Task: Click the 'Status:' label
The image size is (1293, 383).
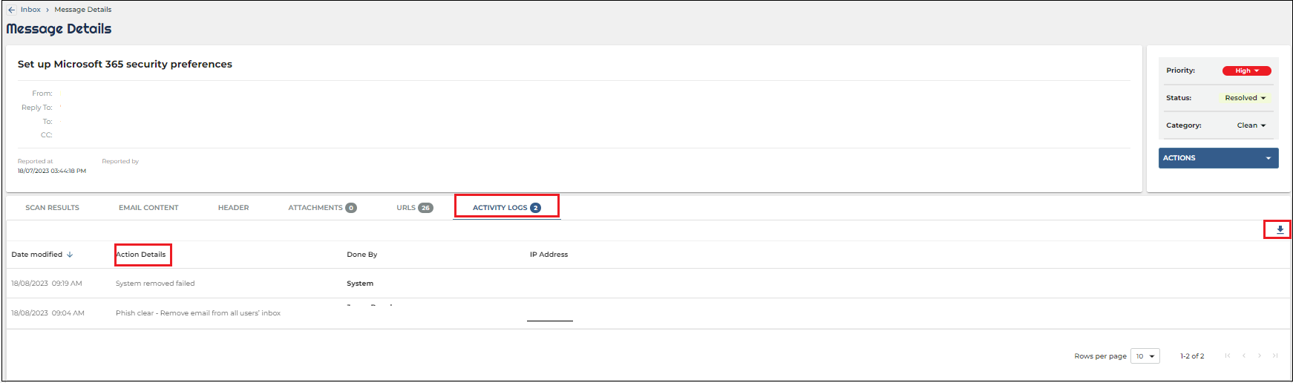Action: pyautogui.click(x=1179, y=98)
